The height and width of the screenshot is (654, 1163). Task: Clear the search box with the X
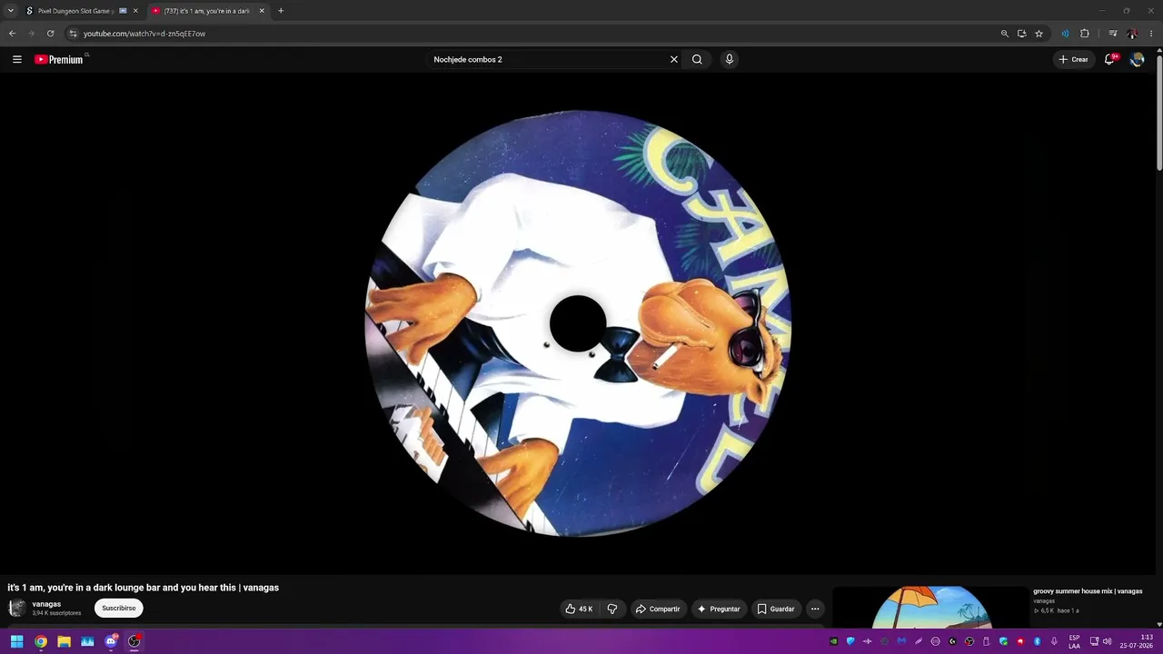click(x=674, y=59)
